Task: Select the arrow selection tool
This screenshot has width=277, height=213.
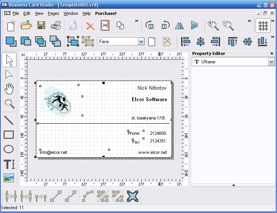Action: 9,60
